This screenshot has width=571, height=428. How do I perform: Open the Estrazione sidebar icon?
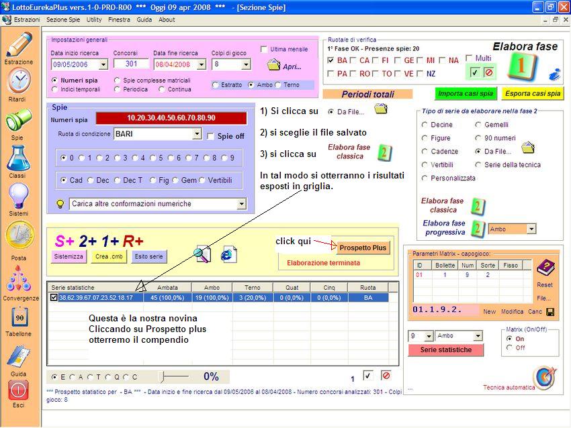[x=19, y=45]
